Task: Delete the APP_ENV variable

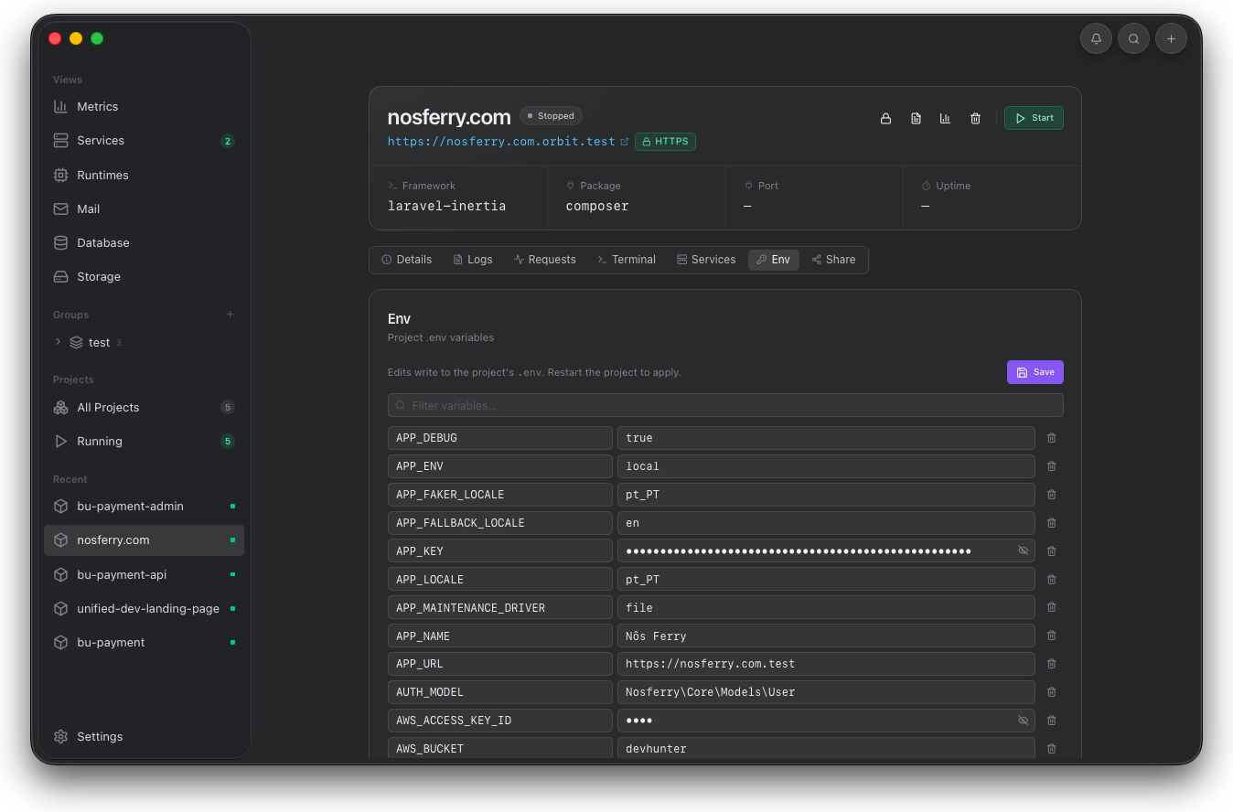Action: click(1052, 466)
